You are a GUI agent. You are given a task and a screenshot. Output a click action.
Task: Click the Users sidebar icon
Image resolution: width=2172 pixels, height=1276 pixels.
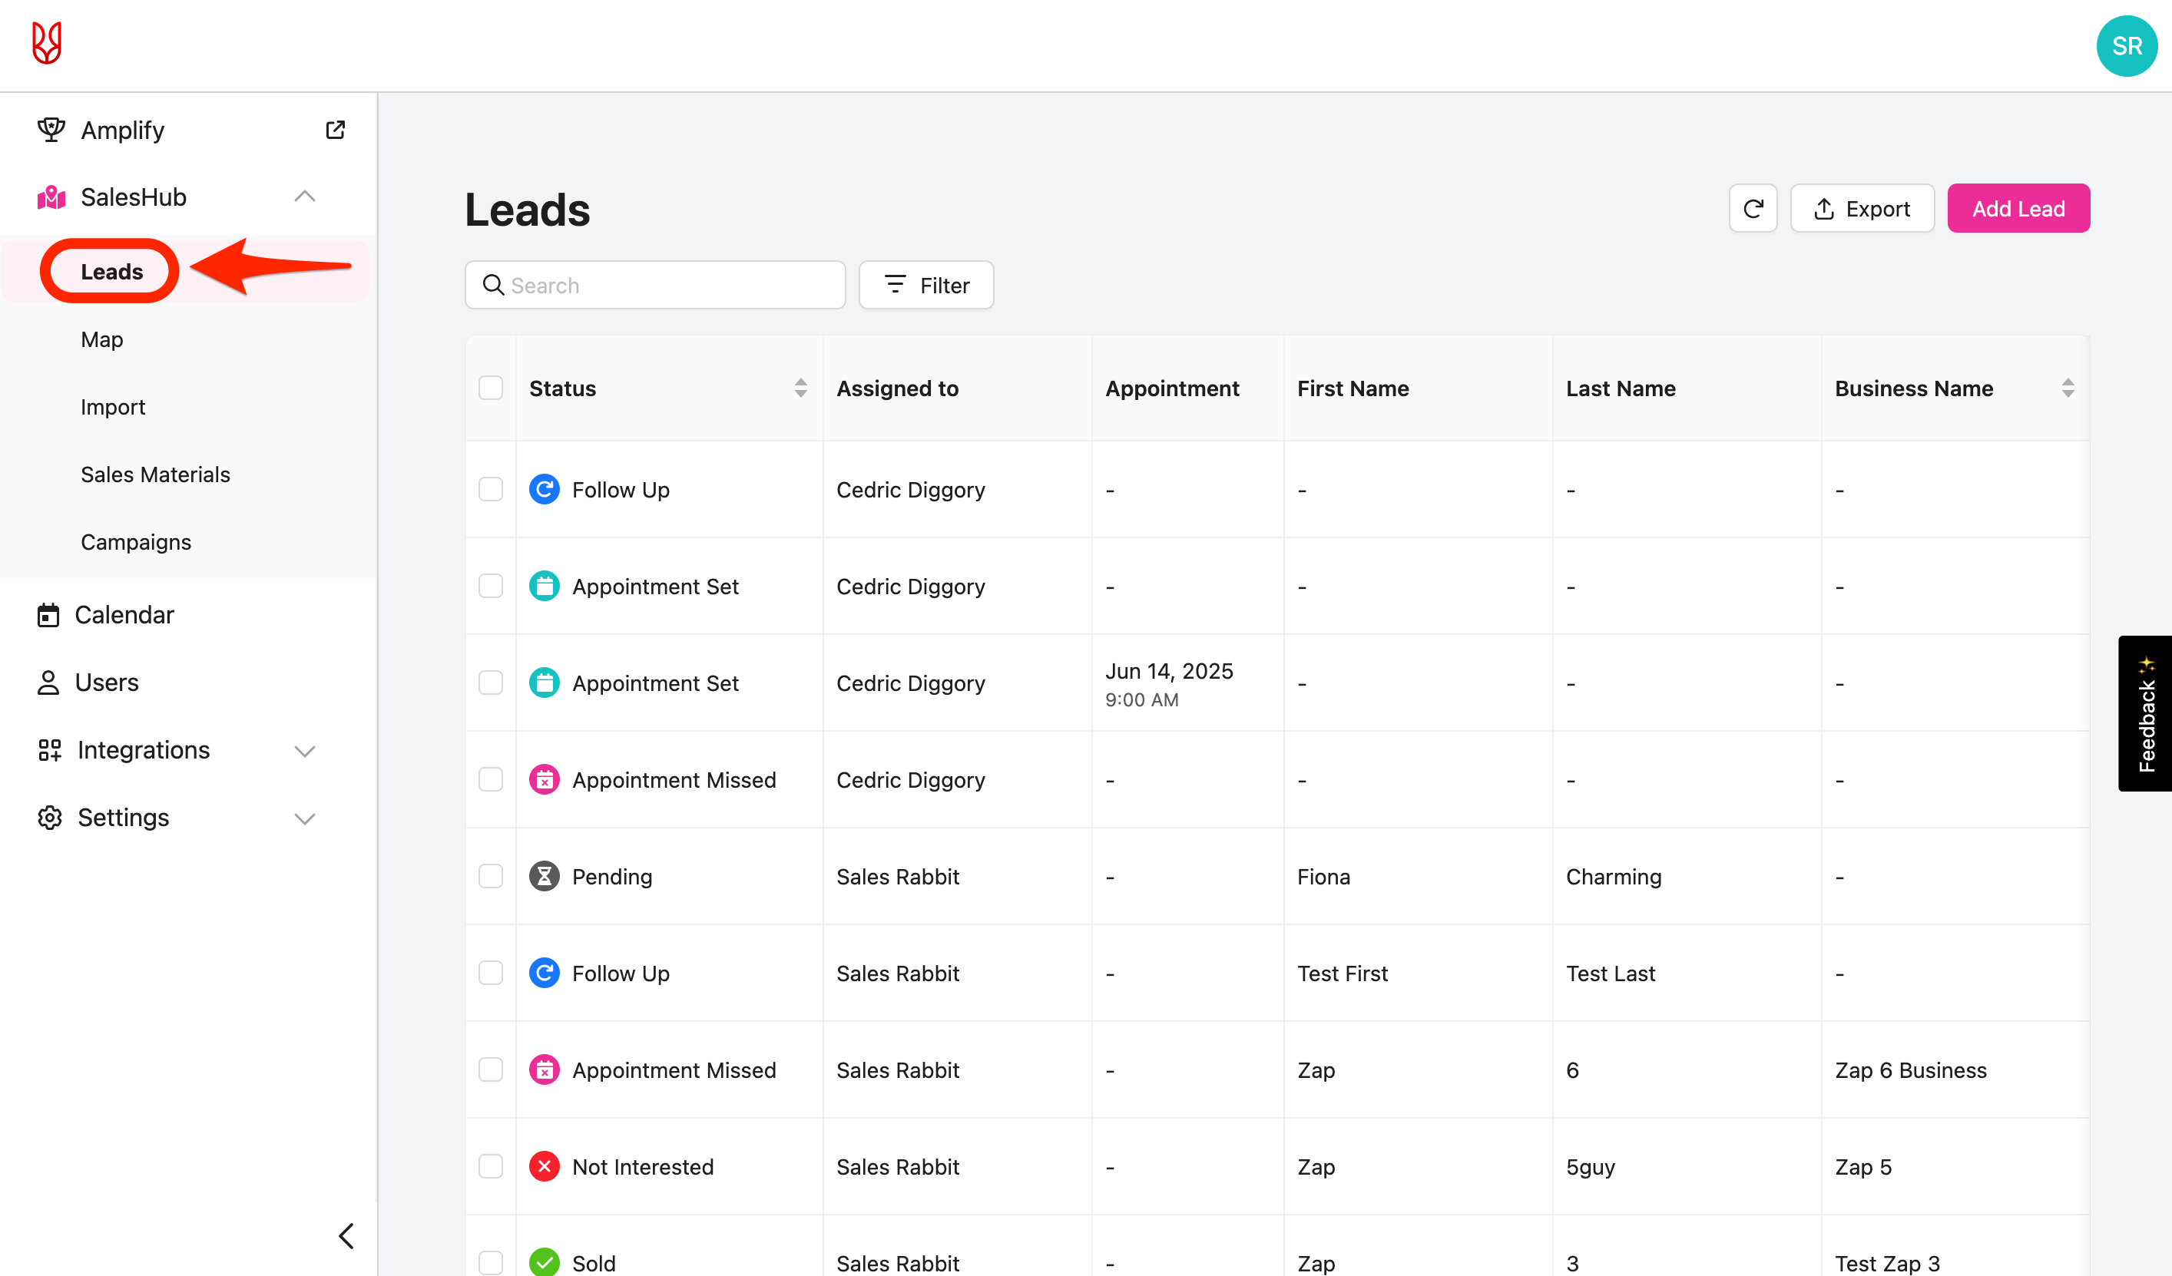48,683
